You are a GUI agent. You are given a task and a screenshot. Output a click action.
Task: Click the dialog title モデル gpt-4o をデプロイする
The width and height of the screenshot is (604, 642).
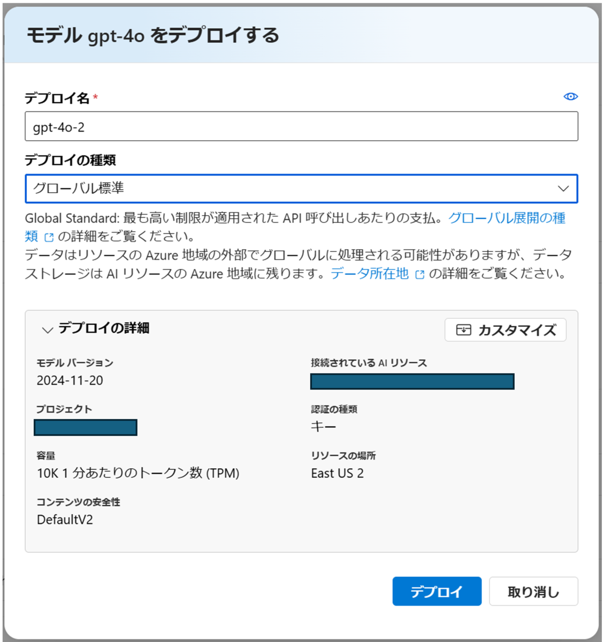pyautogui.click(x=153, y=35)
